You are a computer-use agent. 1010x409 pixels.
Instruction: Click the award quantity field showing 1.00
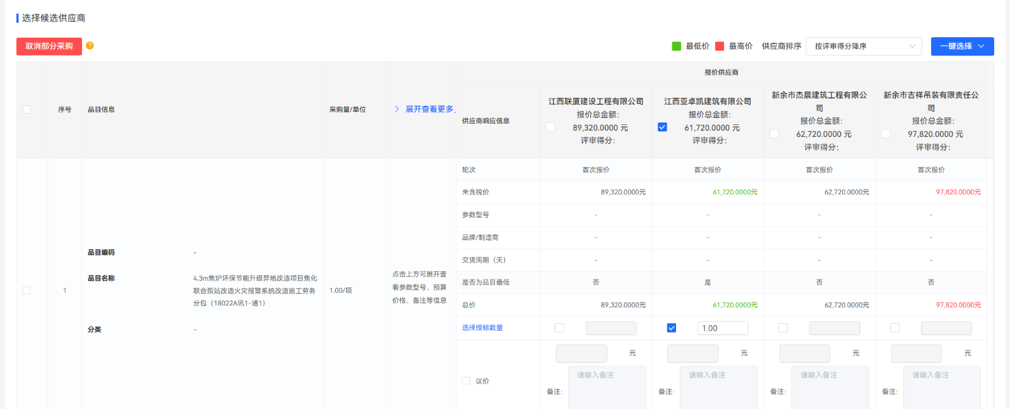pyautogui.click(x=723, y=328)
